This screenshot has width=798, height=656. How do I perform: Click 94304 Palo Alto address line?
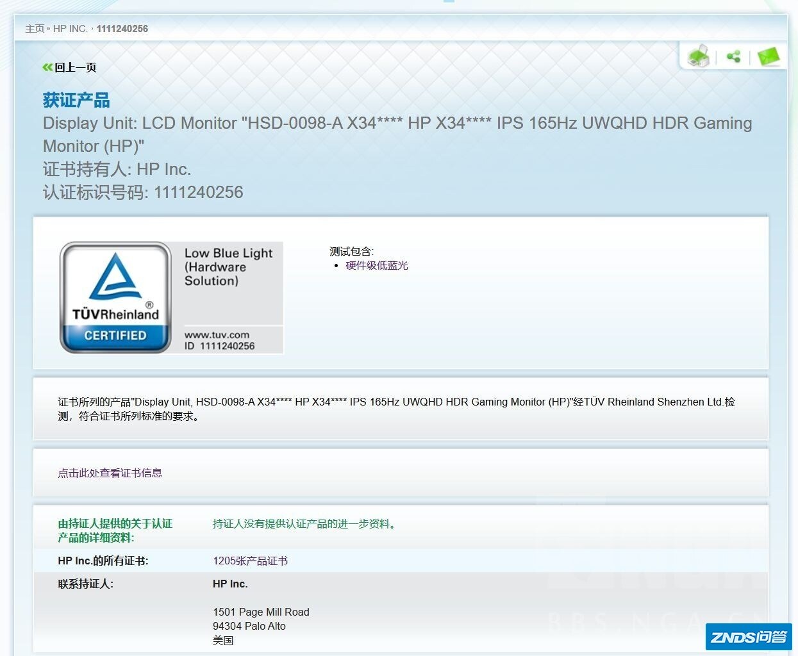coord(249,626)
